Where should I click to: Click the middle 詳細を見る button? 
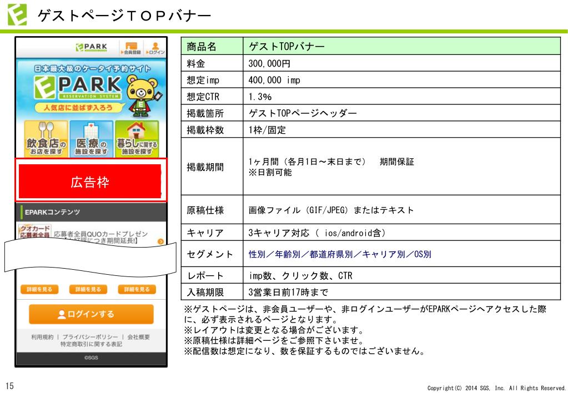[x=88, y=289]
